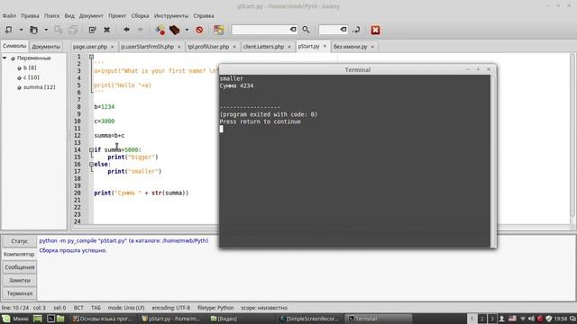Expand the recent files dropdown beside Open
Viewport: 577px width, 324px height.
[x=46, y=30]
